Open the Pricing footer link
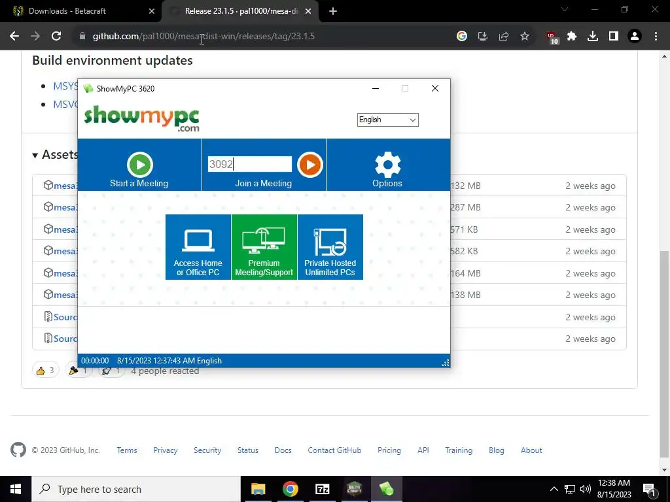 (x=389, y=450)
